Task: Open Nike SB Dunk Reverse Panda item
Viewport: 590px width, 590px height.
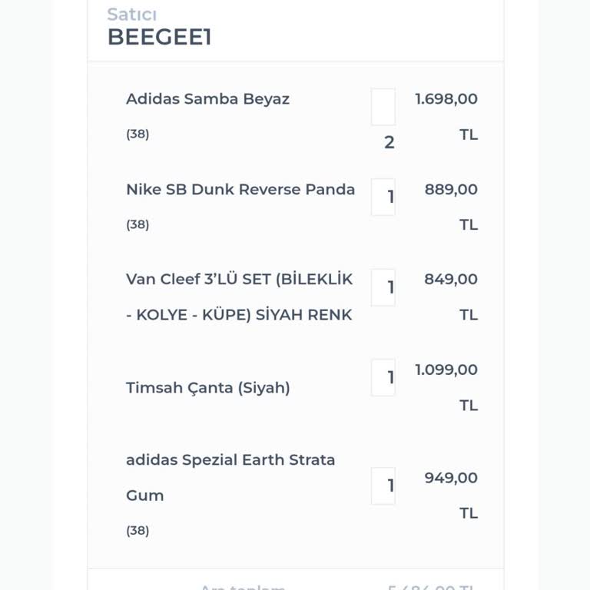Action: [x=240, y=189]
